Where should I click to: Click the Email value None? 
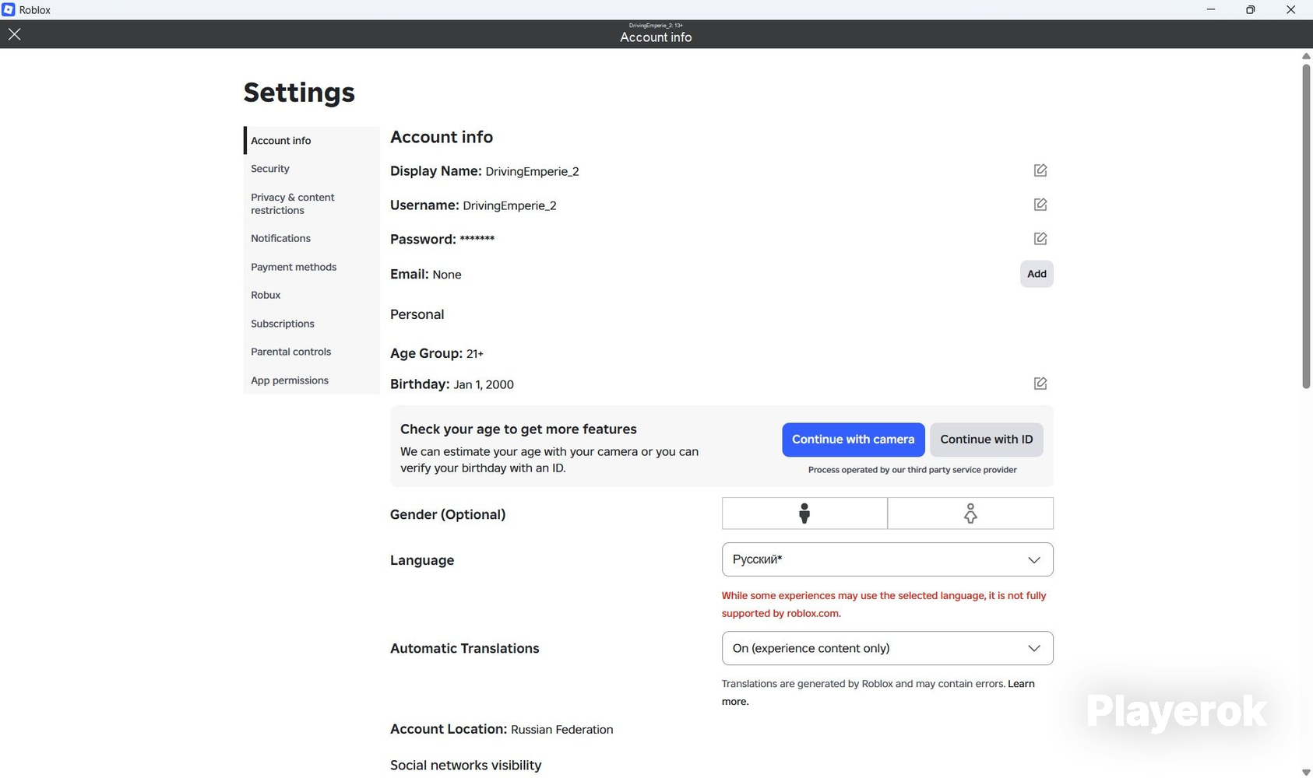tap(447, 275)
